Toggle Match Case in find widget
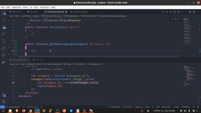201x113 pixels. [x=172, y=19]
